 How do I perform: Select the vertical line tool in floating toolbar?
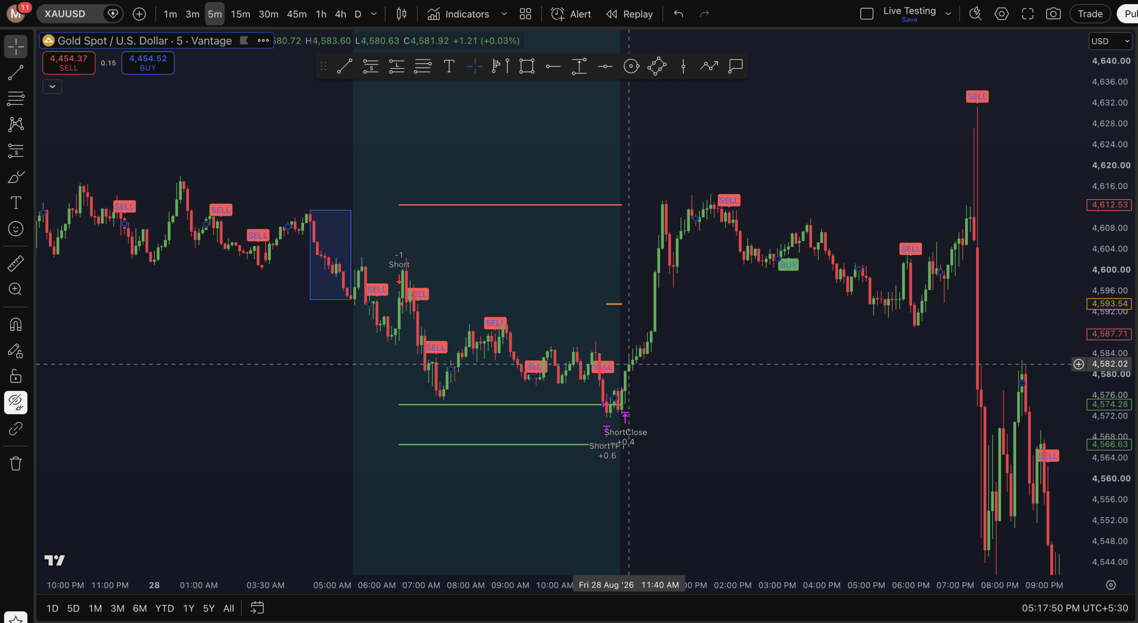coord(683,66)
